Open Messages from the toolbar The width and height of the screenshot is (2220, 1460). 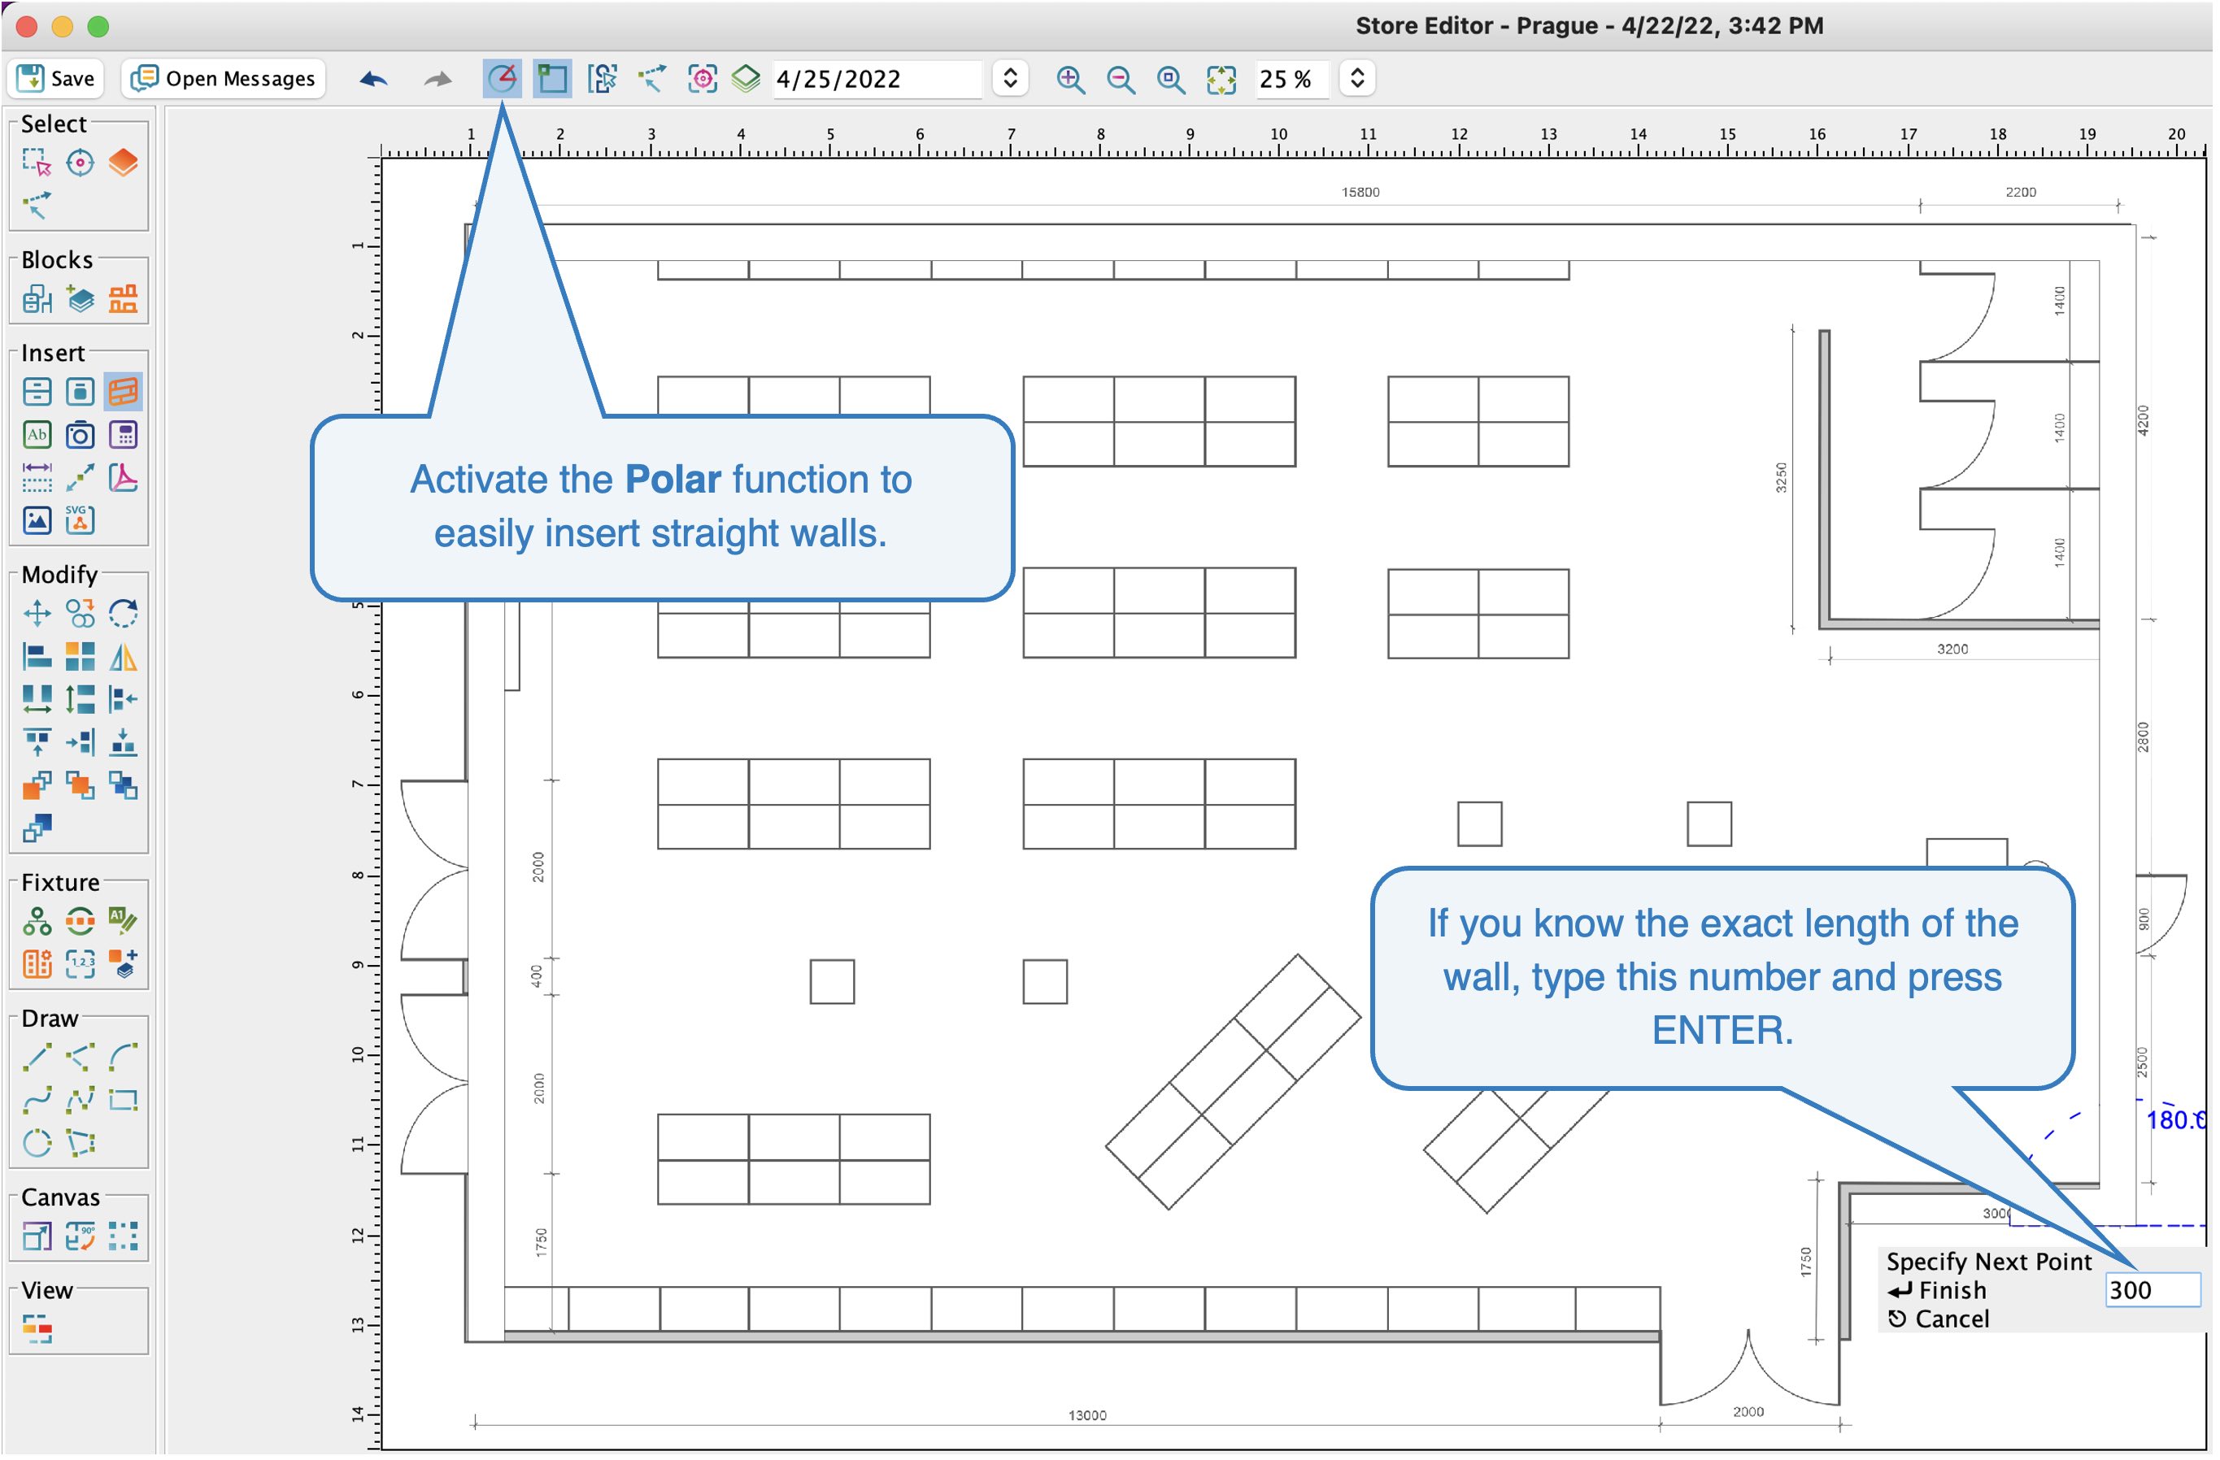[224, 78]
